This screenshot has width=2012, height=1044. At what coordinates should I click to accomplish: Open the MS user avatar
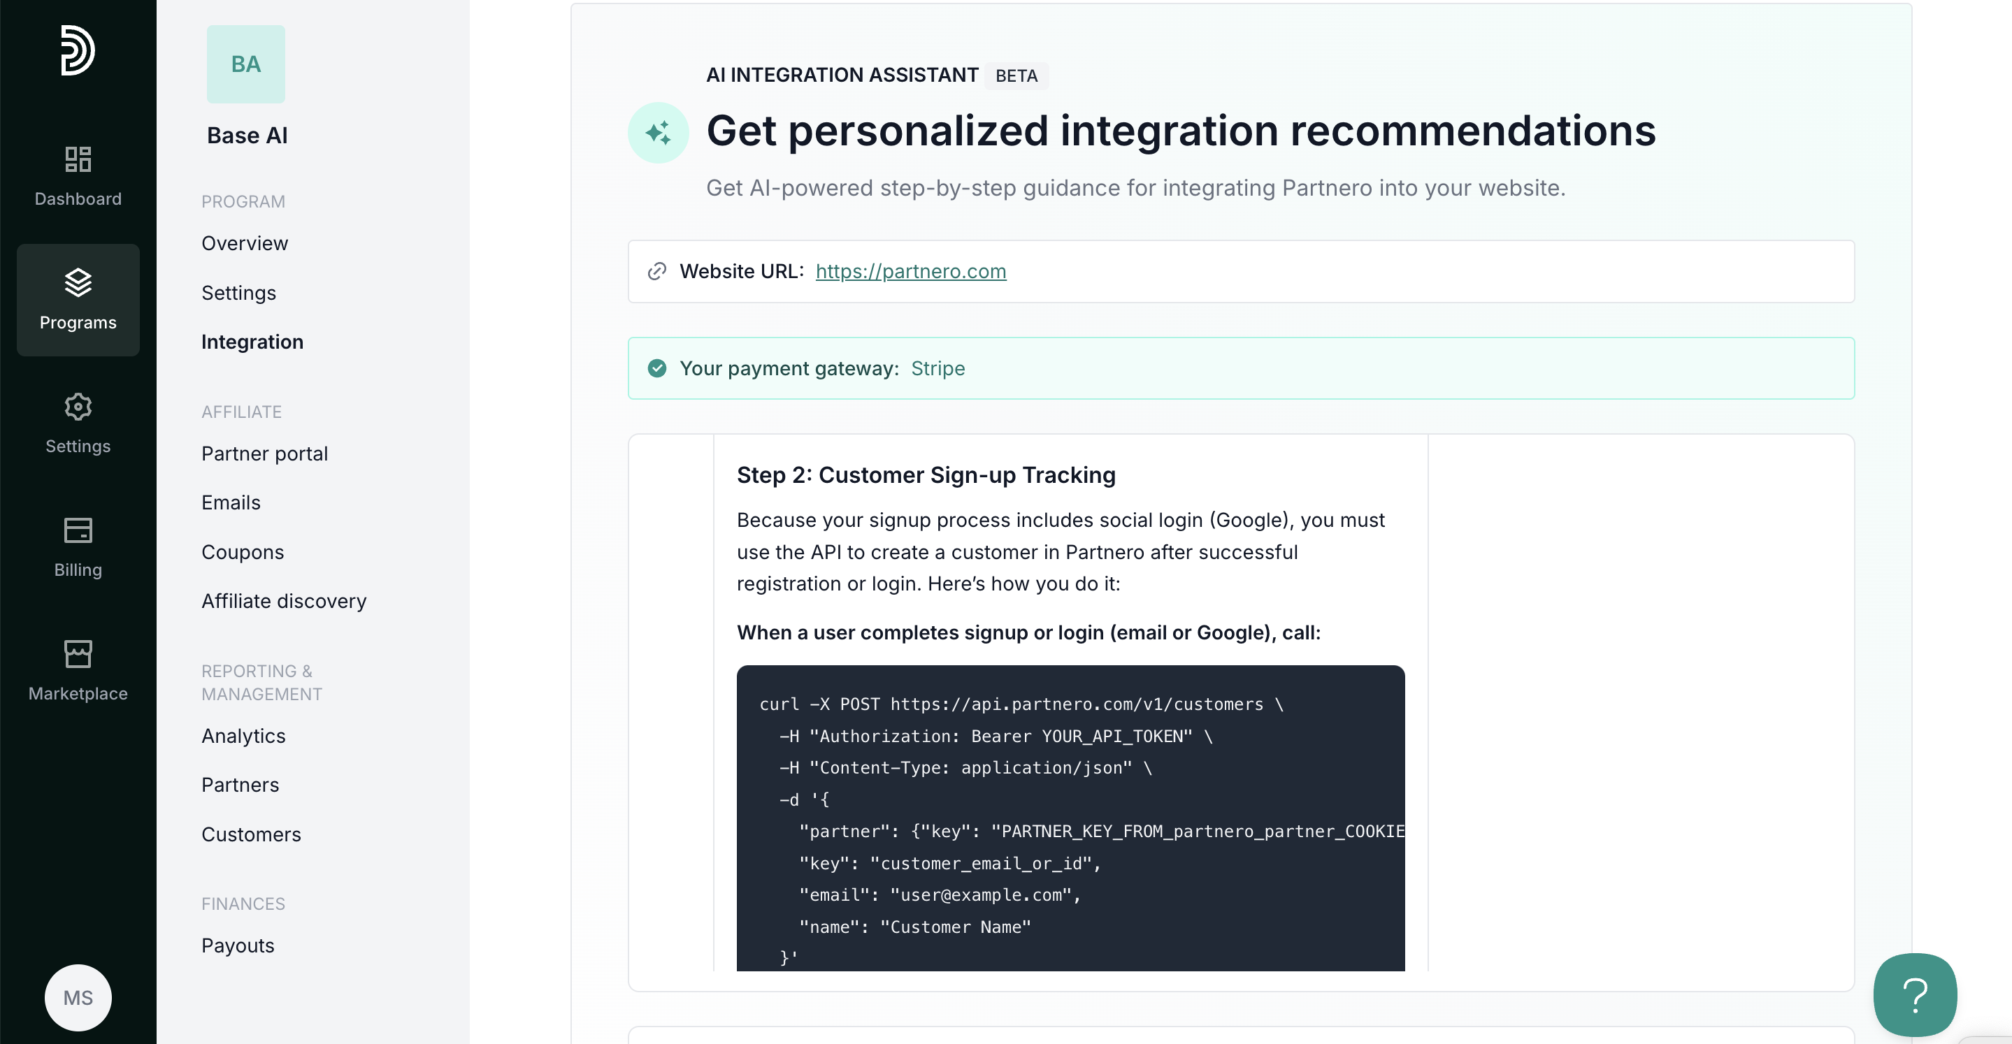[78, 997]
